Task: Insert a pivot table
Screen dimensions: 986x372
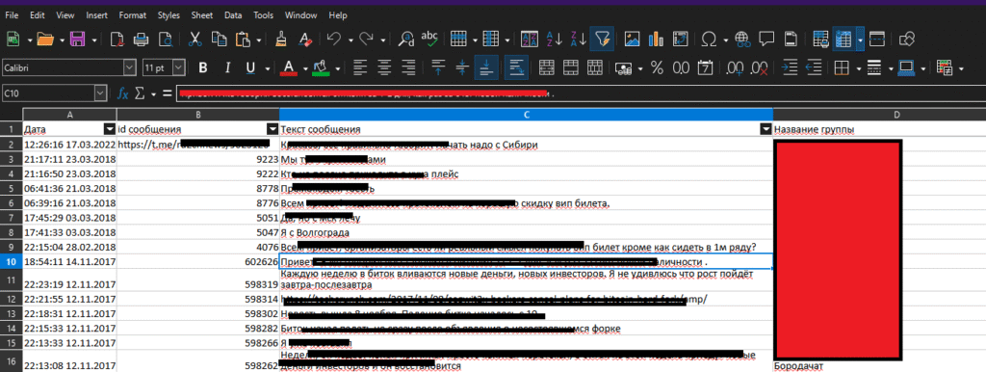Action: point(680,39)
